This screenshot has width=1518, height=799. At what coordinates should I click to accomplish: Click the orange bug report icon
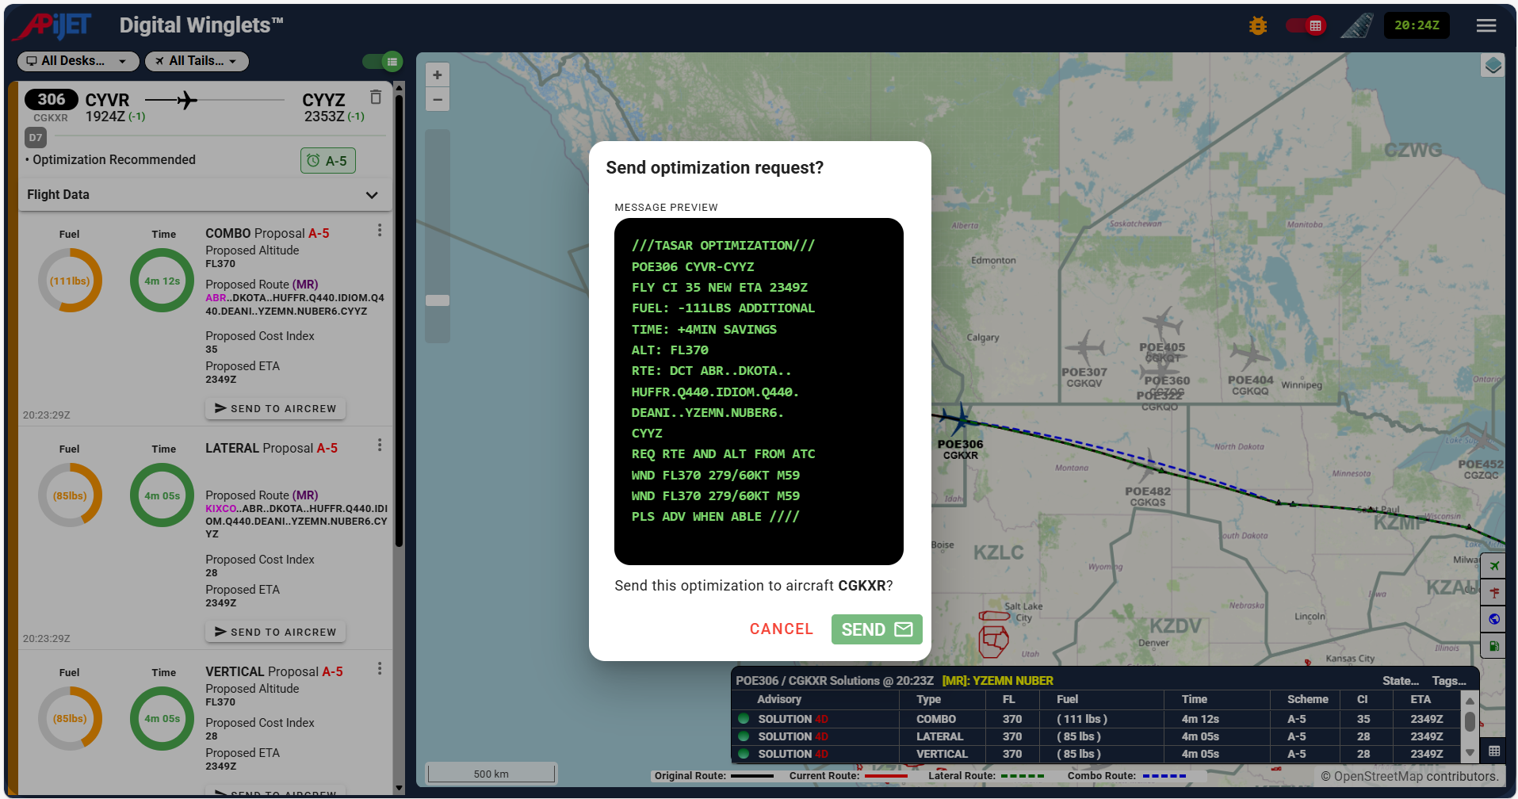pos(1257,26)
